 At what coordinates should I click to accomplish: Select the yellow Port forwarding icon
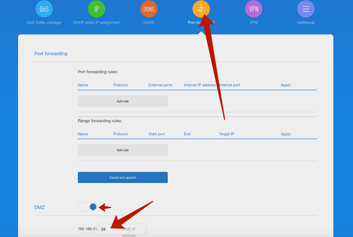(201, 9)
